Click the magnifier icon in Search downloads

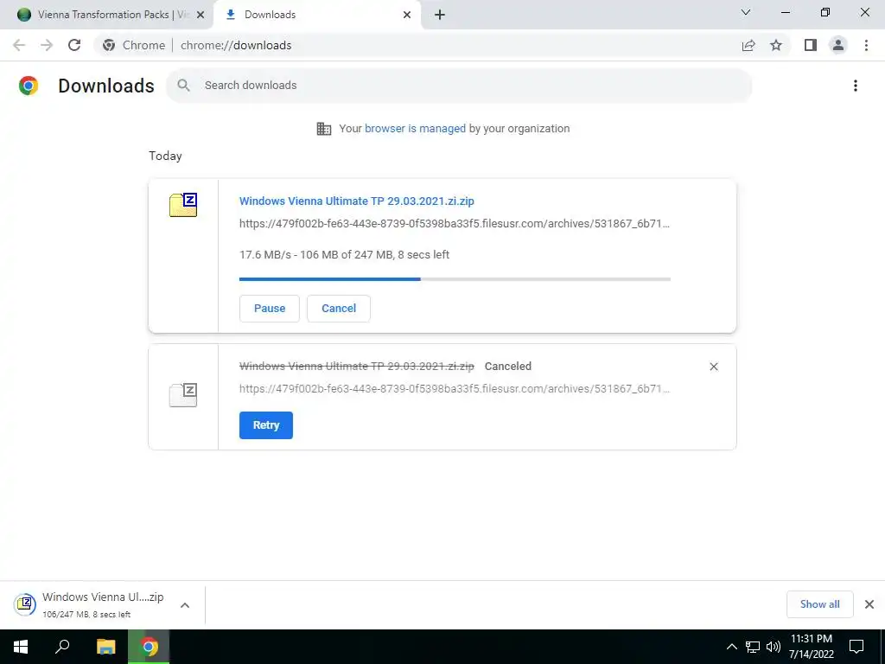click(183, 86)
